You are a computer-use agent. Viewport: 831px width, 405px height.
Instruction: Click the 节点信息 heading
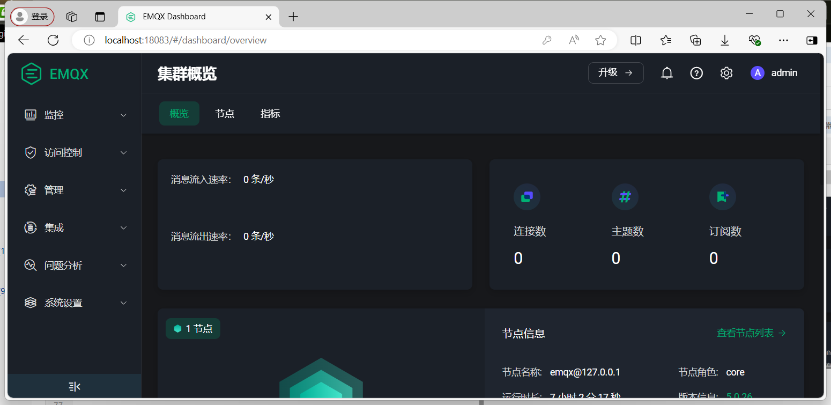point(524,333)
